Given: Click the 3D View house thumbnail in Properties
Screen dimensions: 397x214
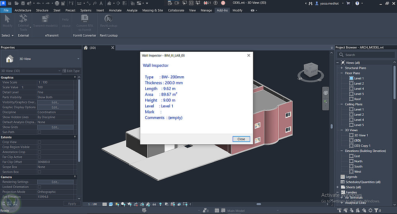Looking at the screenshot, I should (x=10, y=59).
